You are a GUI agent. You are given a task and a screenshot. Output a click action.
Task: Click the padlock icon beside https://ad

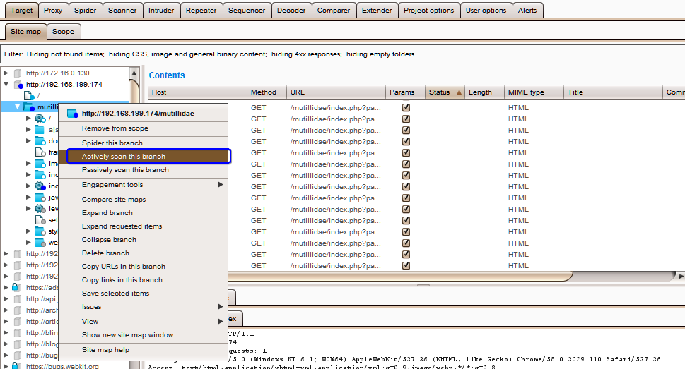17,288
